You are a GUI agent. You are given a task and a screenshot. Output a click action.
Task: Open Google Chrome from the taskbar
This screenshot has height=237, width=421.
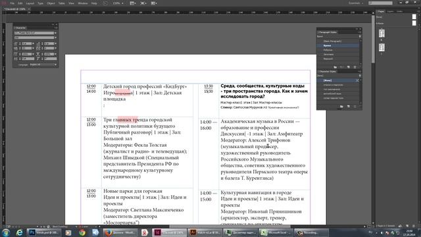82,232
